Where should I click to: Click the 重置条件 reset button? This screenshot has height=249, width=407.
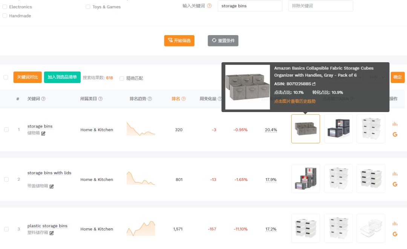[223, 40]
